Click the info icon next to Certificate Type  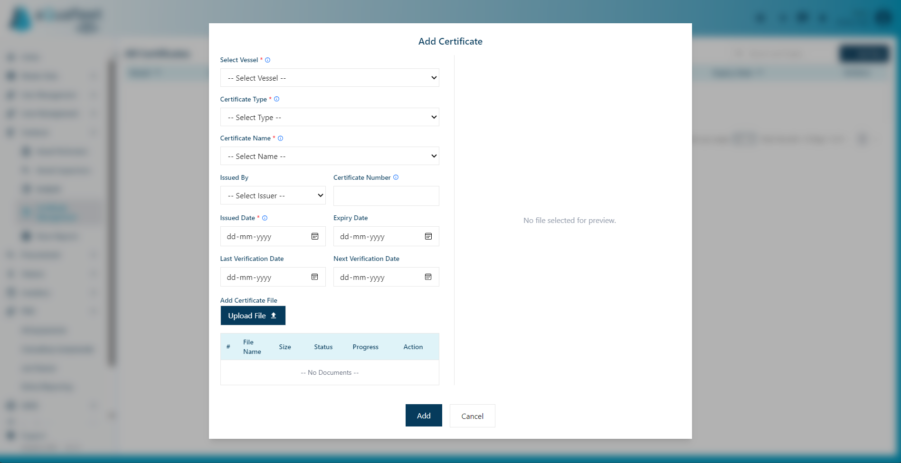coord(277,99)
